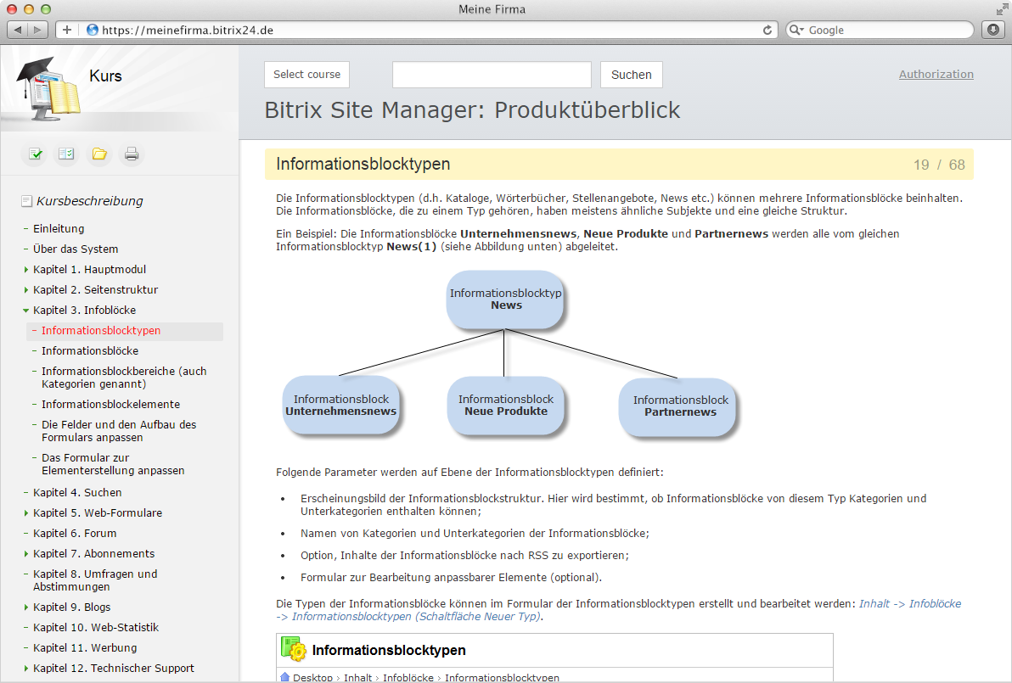The image size is (1012, 683).
Task: Click the green checkmark tests icon
Action: pos(35,154)
